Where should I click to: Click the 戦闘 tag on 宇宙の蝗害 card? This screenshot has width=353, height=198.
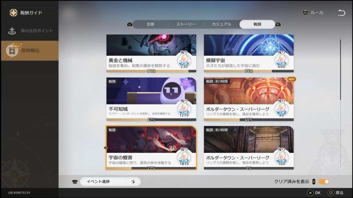(x=112, y=130)
